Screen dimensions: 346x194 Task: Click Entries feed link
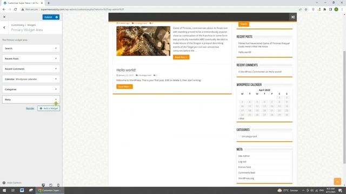(x=244, y=167)
